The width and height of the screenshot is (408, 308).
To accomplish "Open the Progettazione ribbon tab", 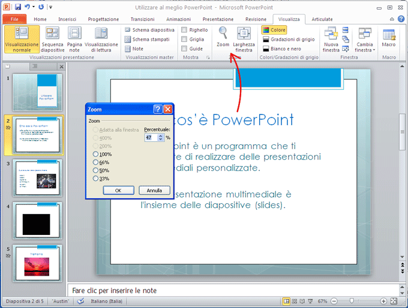I will (x=103, y=19).
